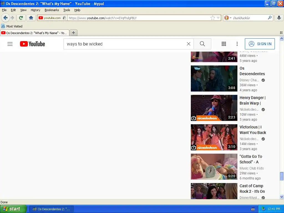Image resolution: width=284 pixels, height=213 pixels.
Task: Click the system tray clock 12:41 PM
Action: pos(273,209)
